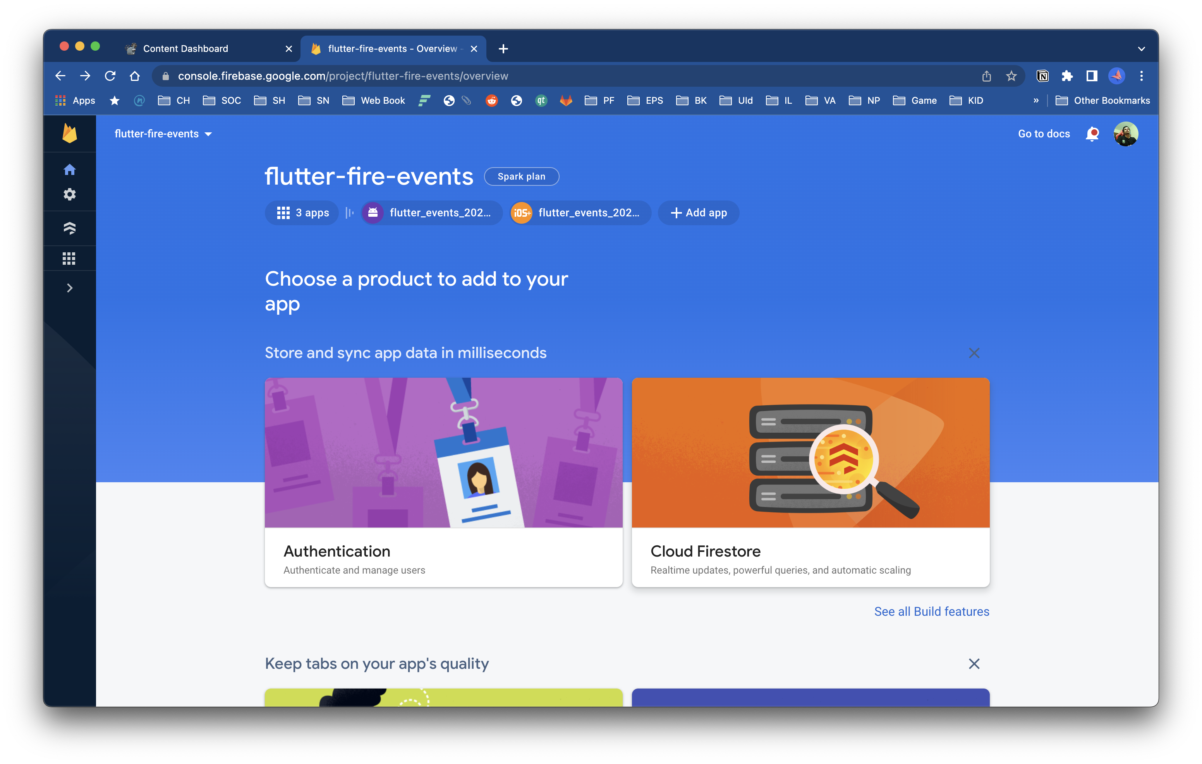Open the BK bookmark folder
This screenshot has width=1202, height=764.
pos(691,100)
